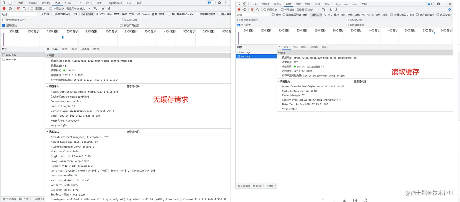Switch to Lighthouse tab in right DevTools
460x202 pixels.
pyautogui.click(x=342, y=4)
